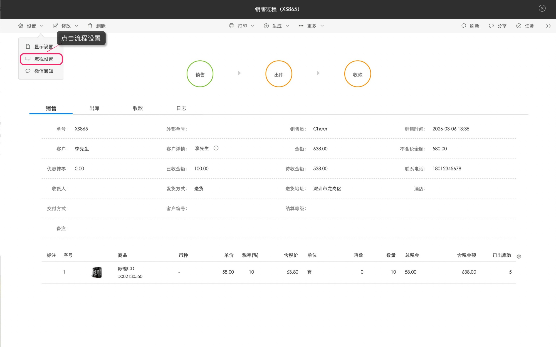Click the delete trash can icon
556x347 pixels.
[x=90, y=26]
